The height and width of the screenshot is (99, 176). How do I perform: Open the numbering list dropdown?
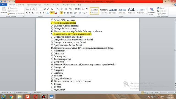click(x=68, y=9)
